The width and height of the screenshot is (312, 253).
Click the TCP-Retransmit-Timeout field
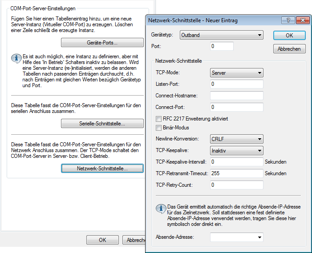coord(236,173)
